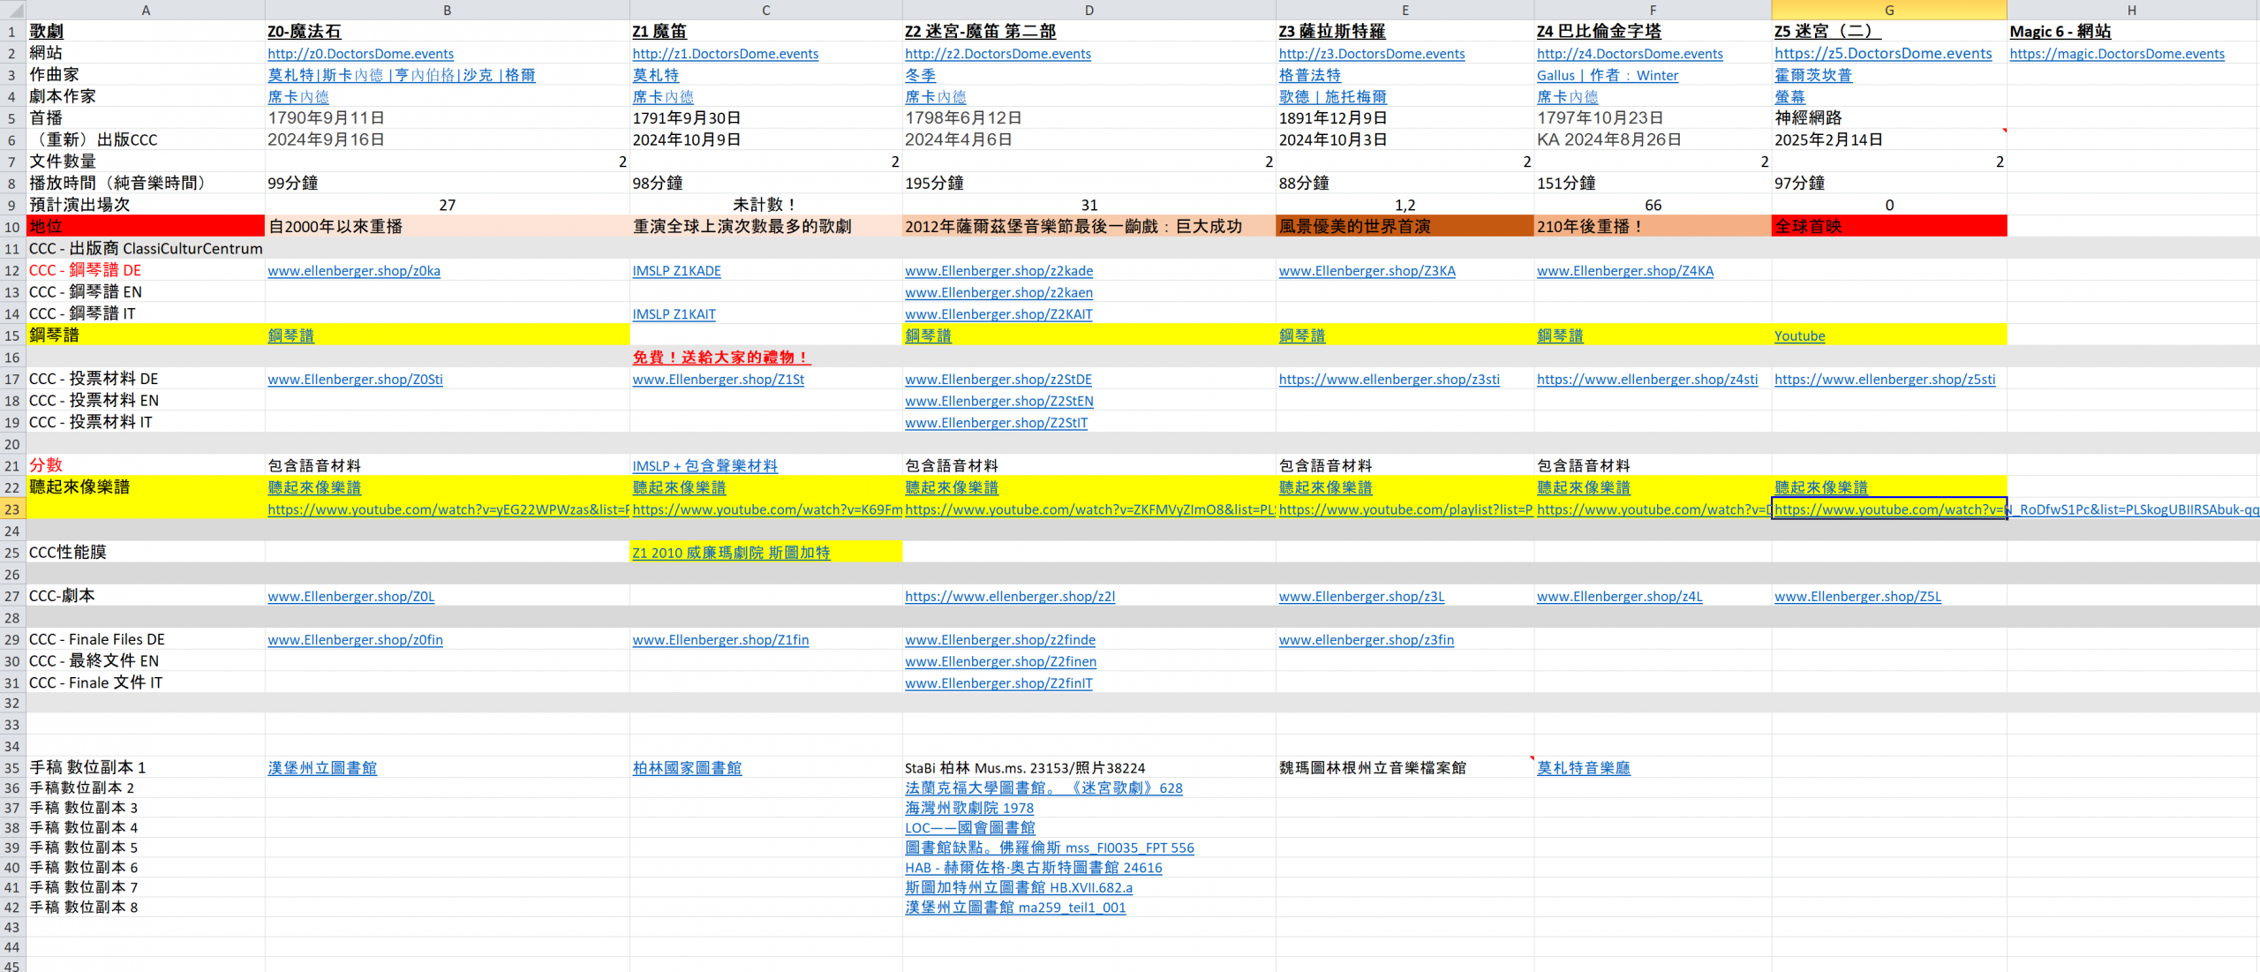Click cell 1790年9月11日
Screen dimensions: 2260x972
point(447,118)
